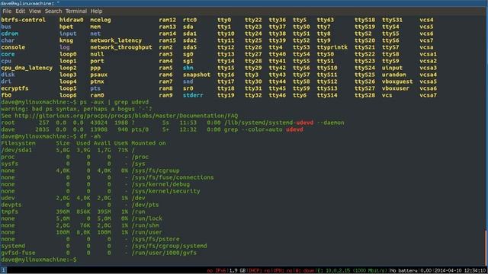Click the 'devpts' filesystem name

(x=11, y=205)
